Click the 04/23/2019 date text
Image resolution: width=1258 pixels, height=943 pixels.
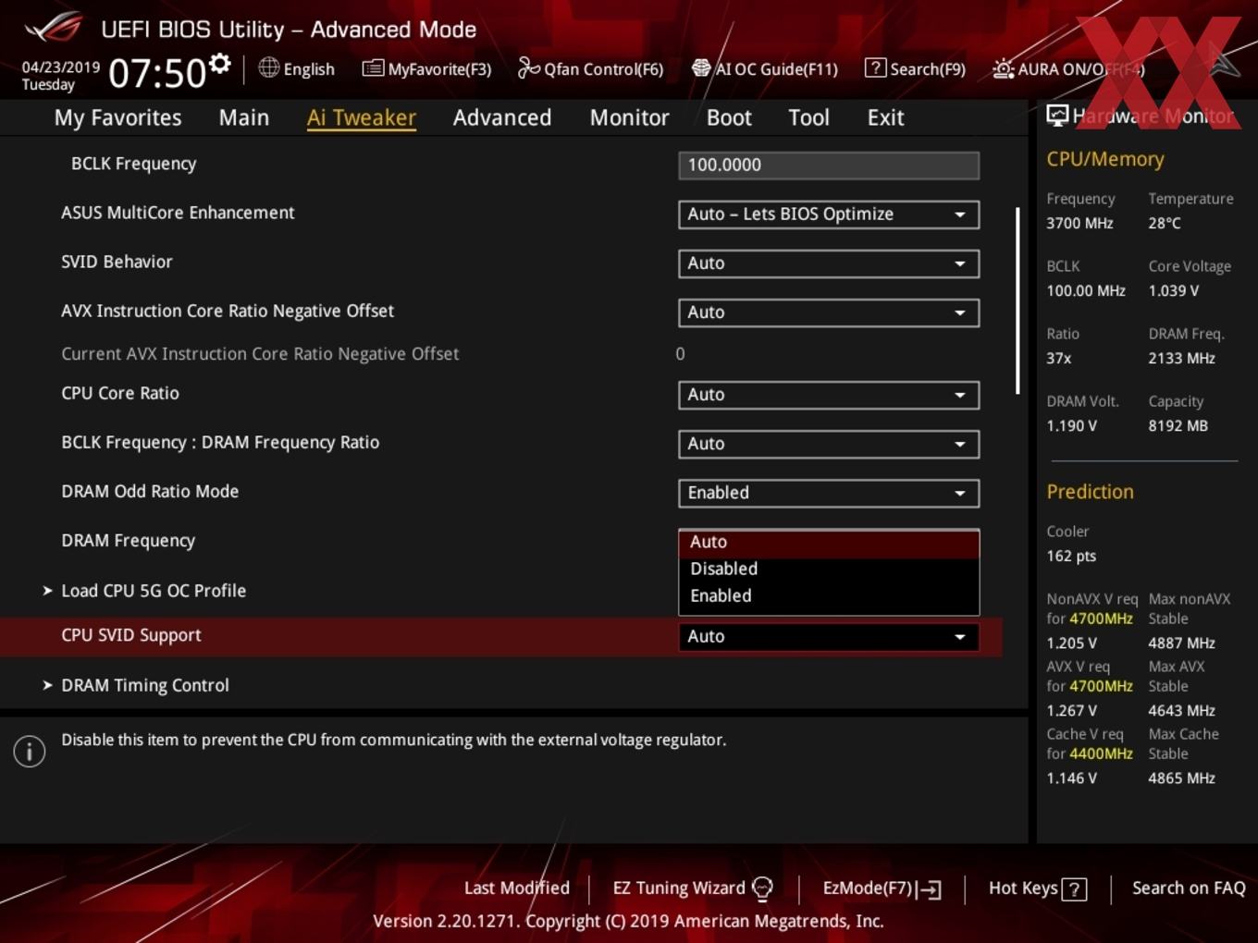61,67
